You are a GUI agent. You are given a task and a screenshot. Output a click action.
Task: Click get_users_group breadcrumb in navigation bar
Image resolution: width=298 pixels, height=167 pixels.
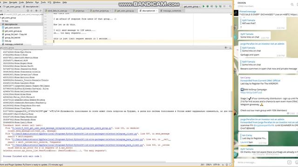[12, 6]
